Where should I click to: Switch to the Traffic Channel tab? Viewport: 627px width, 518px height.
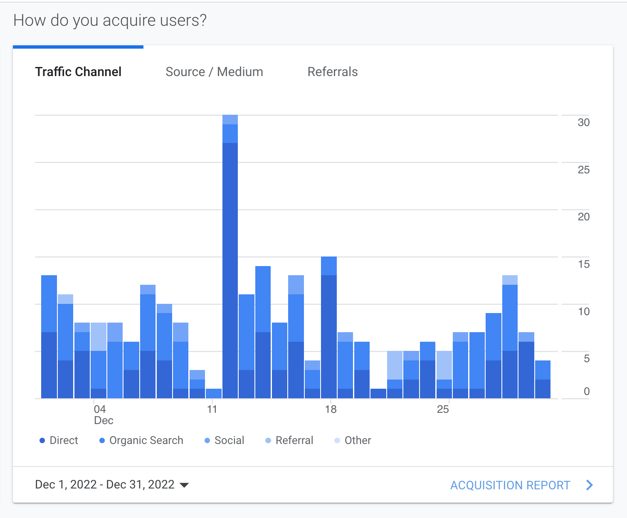click(78, 72)
